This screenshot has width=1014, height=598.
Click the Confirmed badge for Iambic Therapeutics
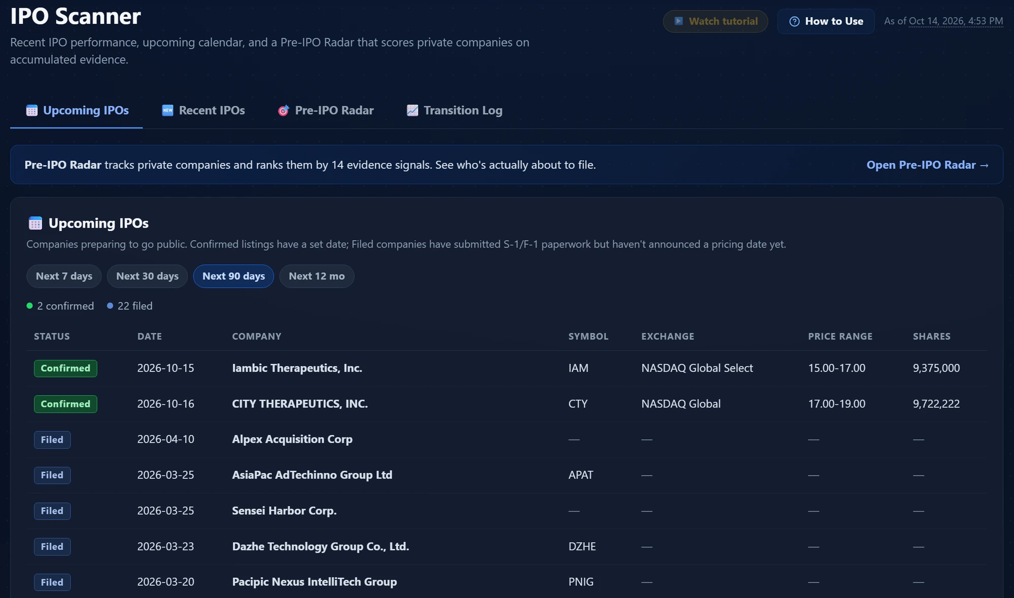click(x=65, y=368)
